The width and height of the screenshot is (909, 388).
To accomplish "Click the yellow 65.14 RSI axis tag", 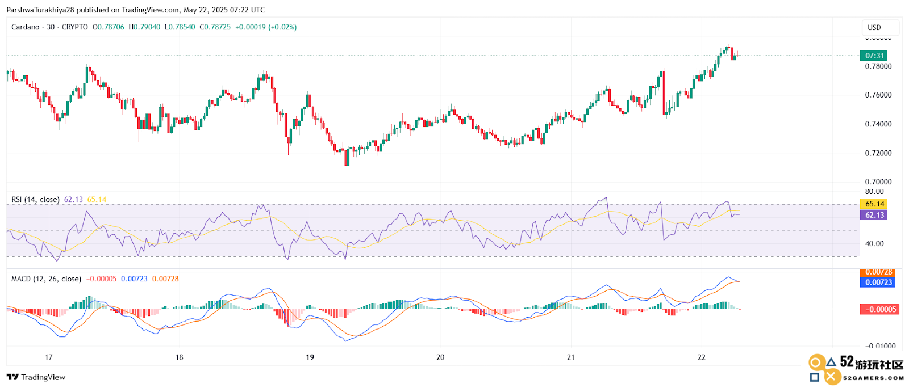I will pos(874,204).
